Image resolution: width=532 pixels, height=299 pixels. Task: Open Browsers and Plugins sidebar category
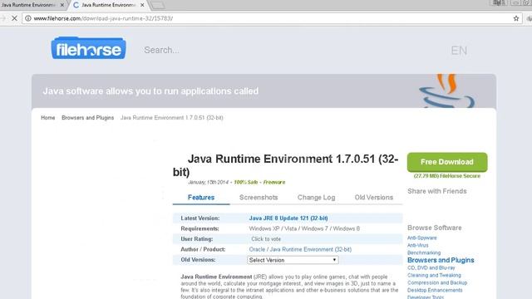441,260
